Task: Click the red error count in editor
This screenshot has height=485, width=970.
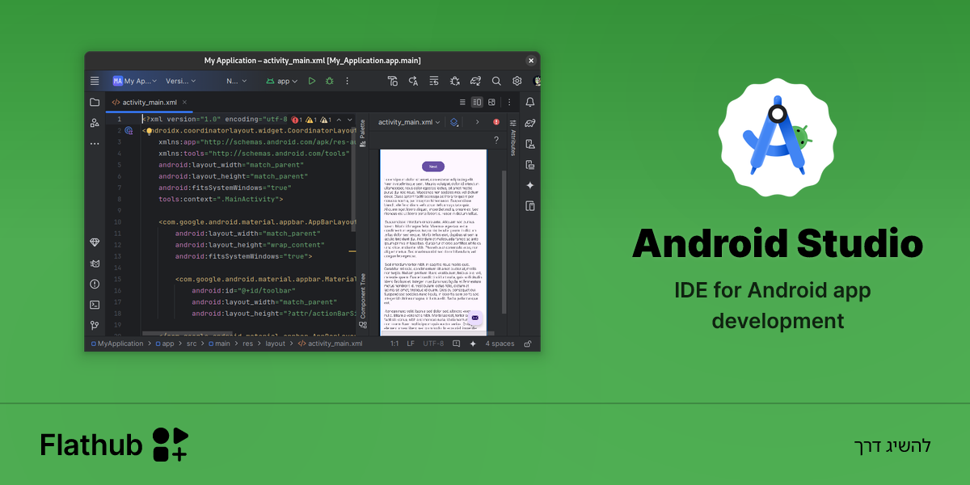Action: click(x=297, y=119)
